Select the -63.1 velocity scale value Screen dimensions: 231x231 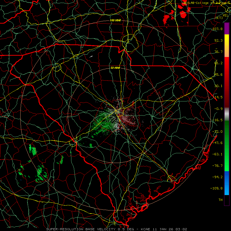click(217, 154)
